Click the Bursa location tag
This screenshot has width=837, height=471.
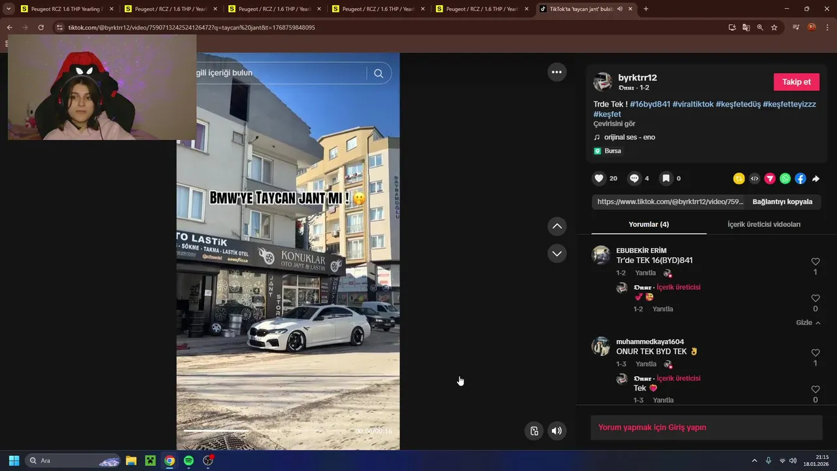pyautogui.click(x=613, y=151)
